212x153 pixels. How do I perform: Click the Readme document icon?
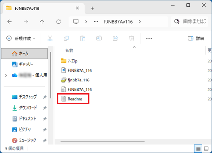tap(63, 99)
